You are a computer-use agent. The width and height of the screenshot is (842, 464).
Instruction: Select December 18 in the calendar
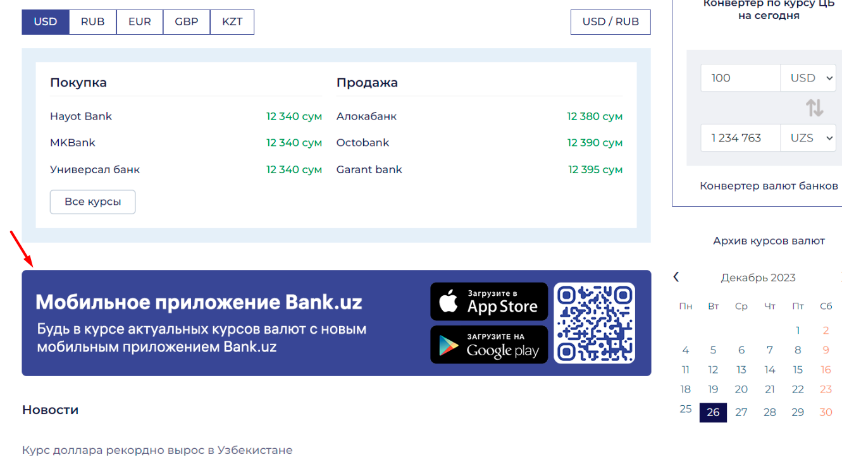(x=686, y=389)
